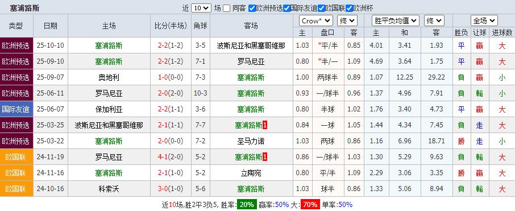Click the 盘口 column header
Screen dimensions: 515x211
tap(327, 32)
